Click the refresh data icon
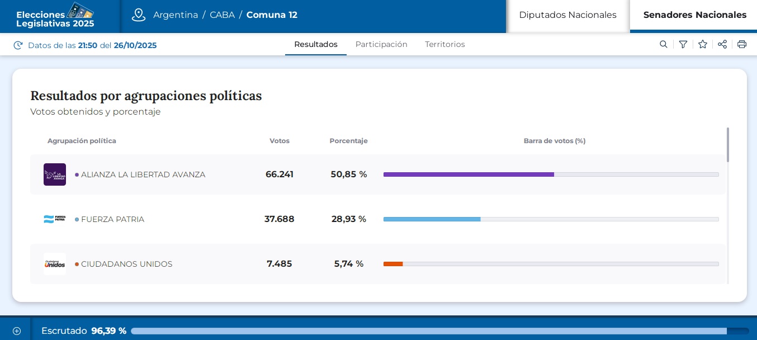The width and height of the screenshot is (757, 340). [18, 45]
